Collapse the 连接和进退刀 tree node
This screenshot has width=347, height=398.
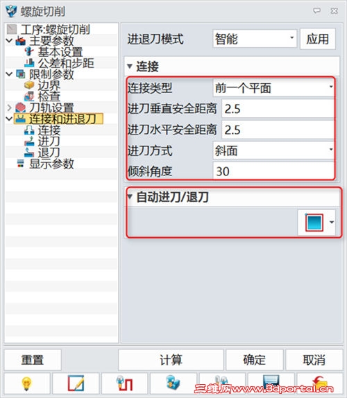pos(10,119)
